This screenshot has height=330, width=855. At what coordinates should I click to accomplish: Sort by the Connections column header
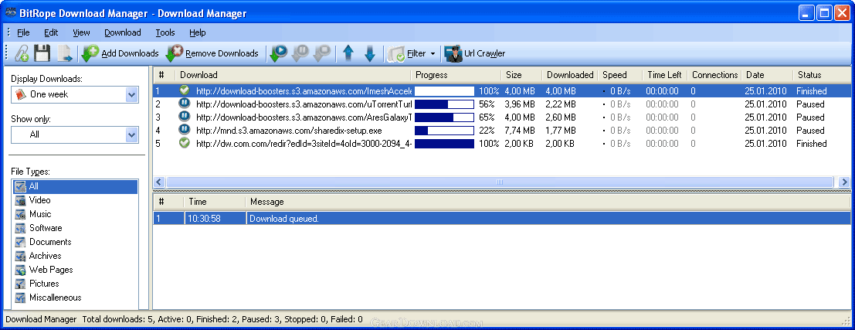[714, 75]
